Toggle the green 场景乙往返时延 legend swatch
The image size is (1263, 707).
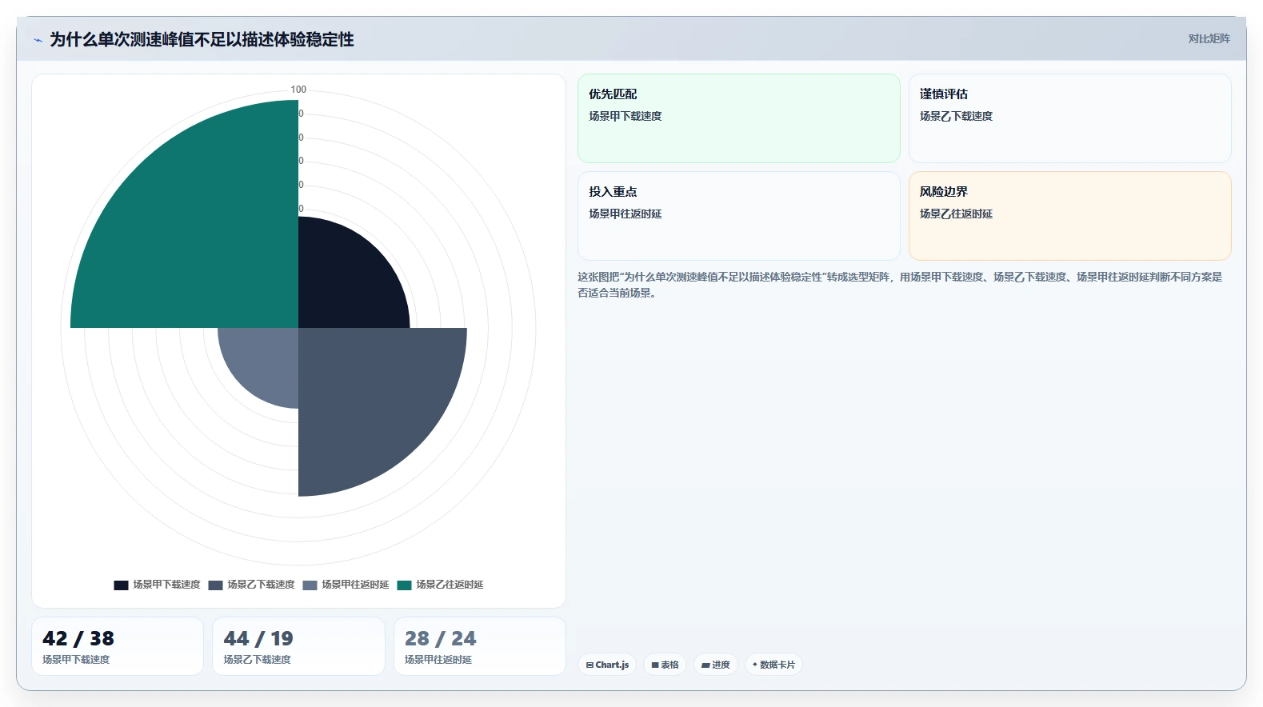point(404,585)
